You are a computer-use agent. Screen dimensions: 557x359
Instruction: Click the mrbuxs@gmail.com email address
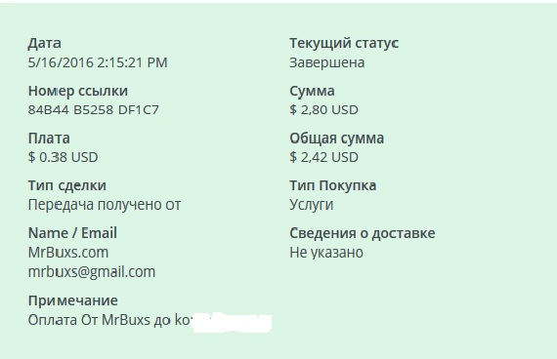point(92,272)
